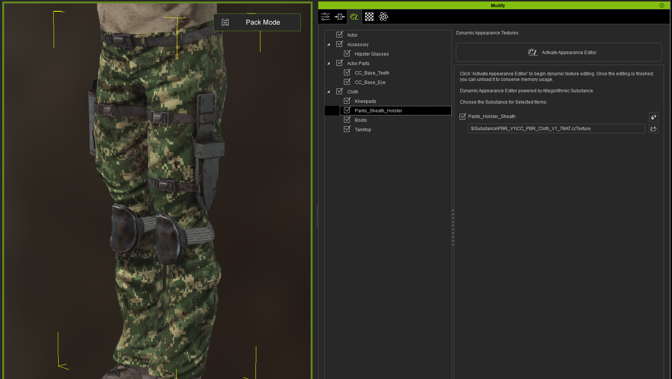
Task: Select the Pants_Sheath_Holster item
Action: 378,111
